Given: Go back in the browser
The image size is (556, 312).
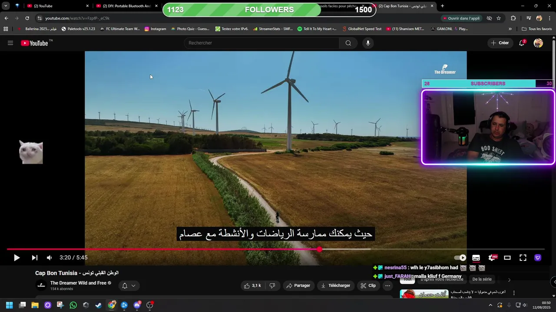Looking at the screenshot, I should coord(6,18).
